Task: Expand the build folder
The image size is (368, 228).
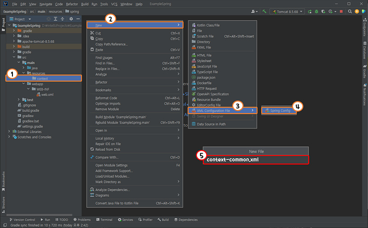Action: tap(14, 46)
